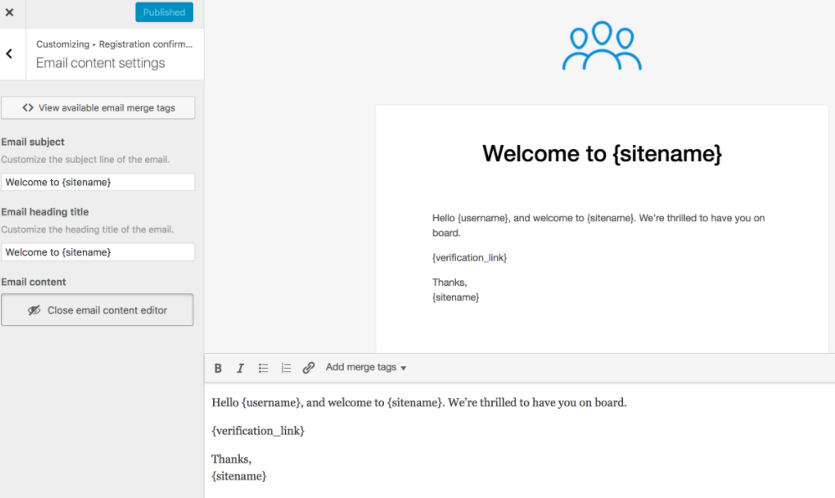Close email content editor button
835x498 pixels.
pos(97,310)
